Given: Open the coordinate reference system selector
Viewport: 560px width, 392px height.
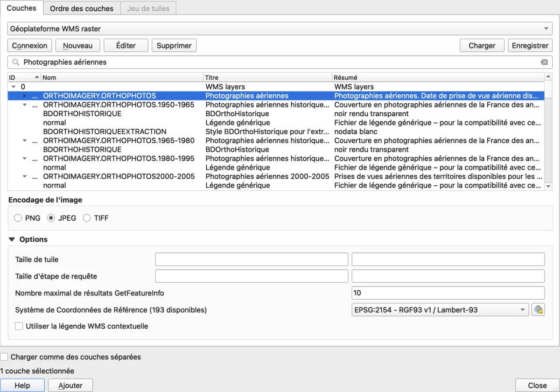Looking at the screenshot, I should point(539,309).
